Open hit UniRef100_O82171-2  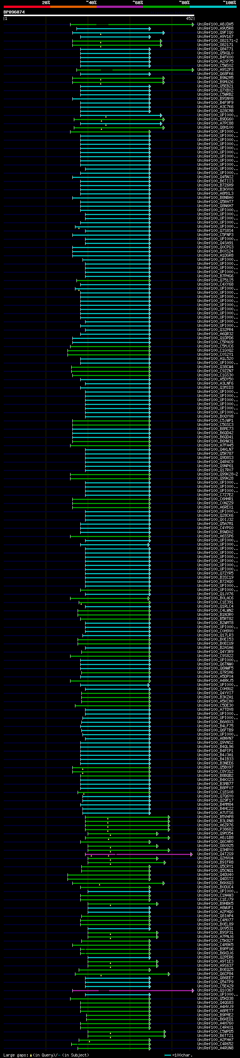click(x=217, y=41)
